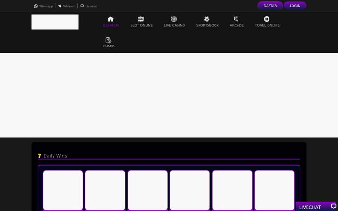Open the POKER menu
338x211 pixels.
pos(108,42)
